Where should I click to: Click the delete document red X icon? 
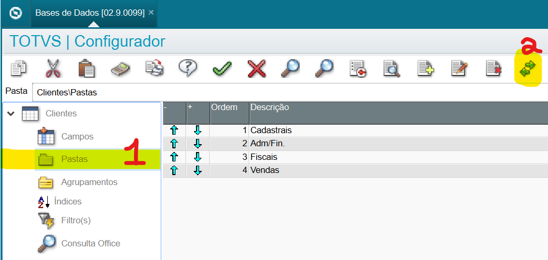(x=494, y=69)
